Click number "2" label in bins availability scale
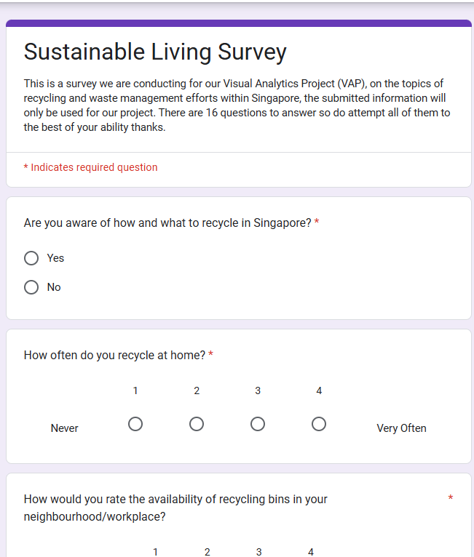 tap(208, 552)
